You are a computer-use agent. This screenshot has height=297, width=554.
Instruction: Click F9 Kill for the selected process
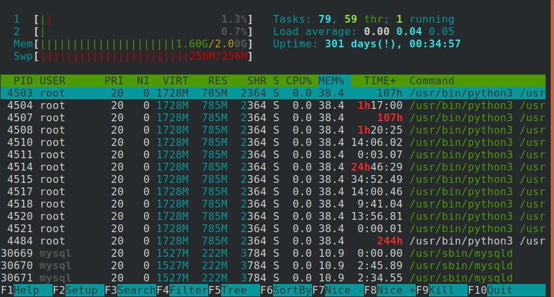tap(442, 291)
